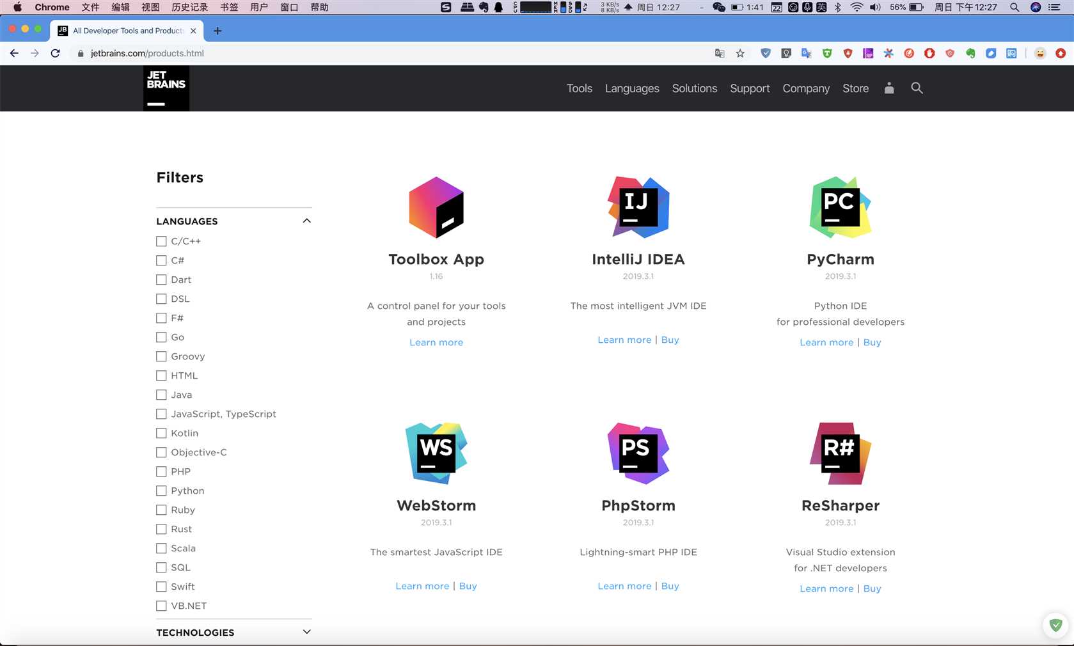The height and width of the screenshot is (646, 1074).
Task: Check the C/C++ language filter
Action: 161,241
